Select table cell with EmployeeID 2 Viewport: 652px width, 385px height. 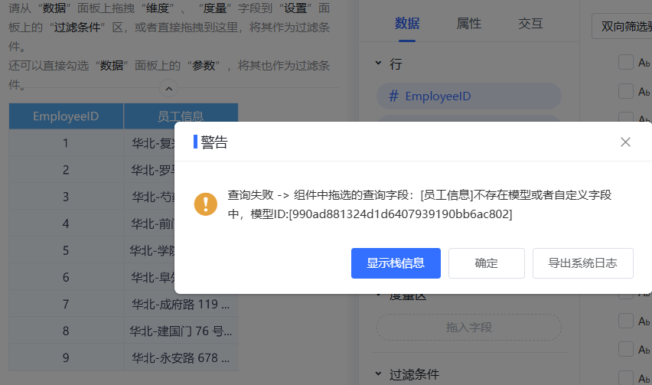tap(66, 170)
